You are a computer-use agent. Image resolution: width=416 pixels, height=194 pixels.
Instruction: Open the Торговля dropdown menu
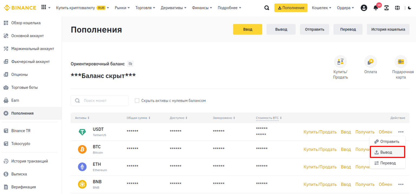pos(145,8)
